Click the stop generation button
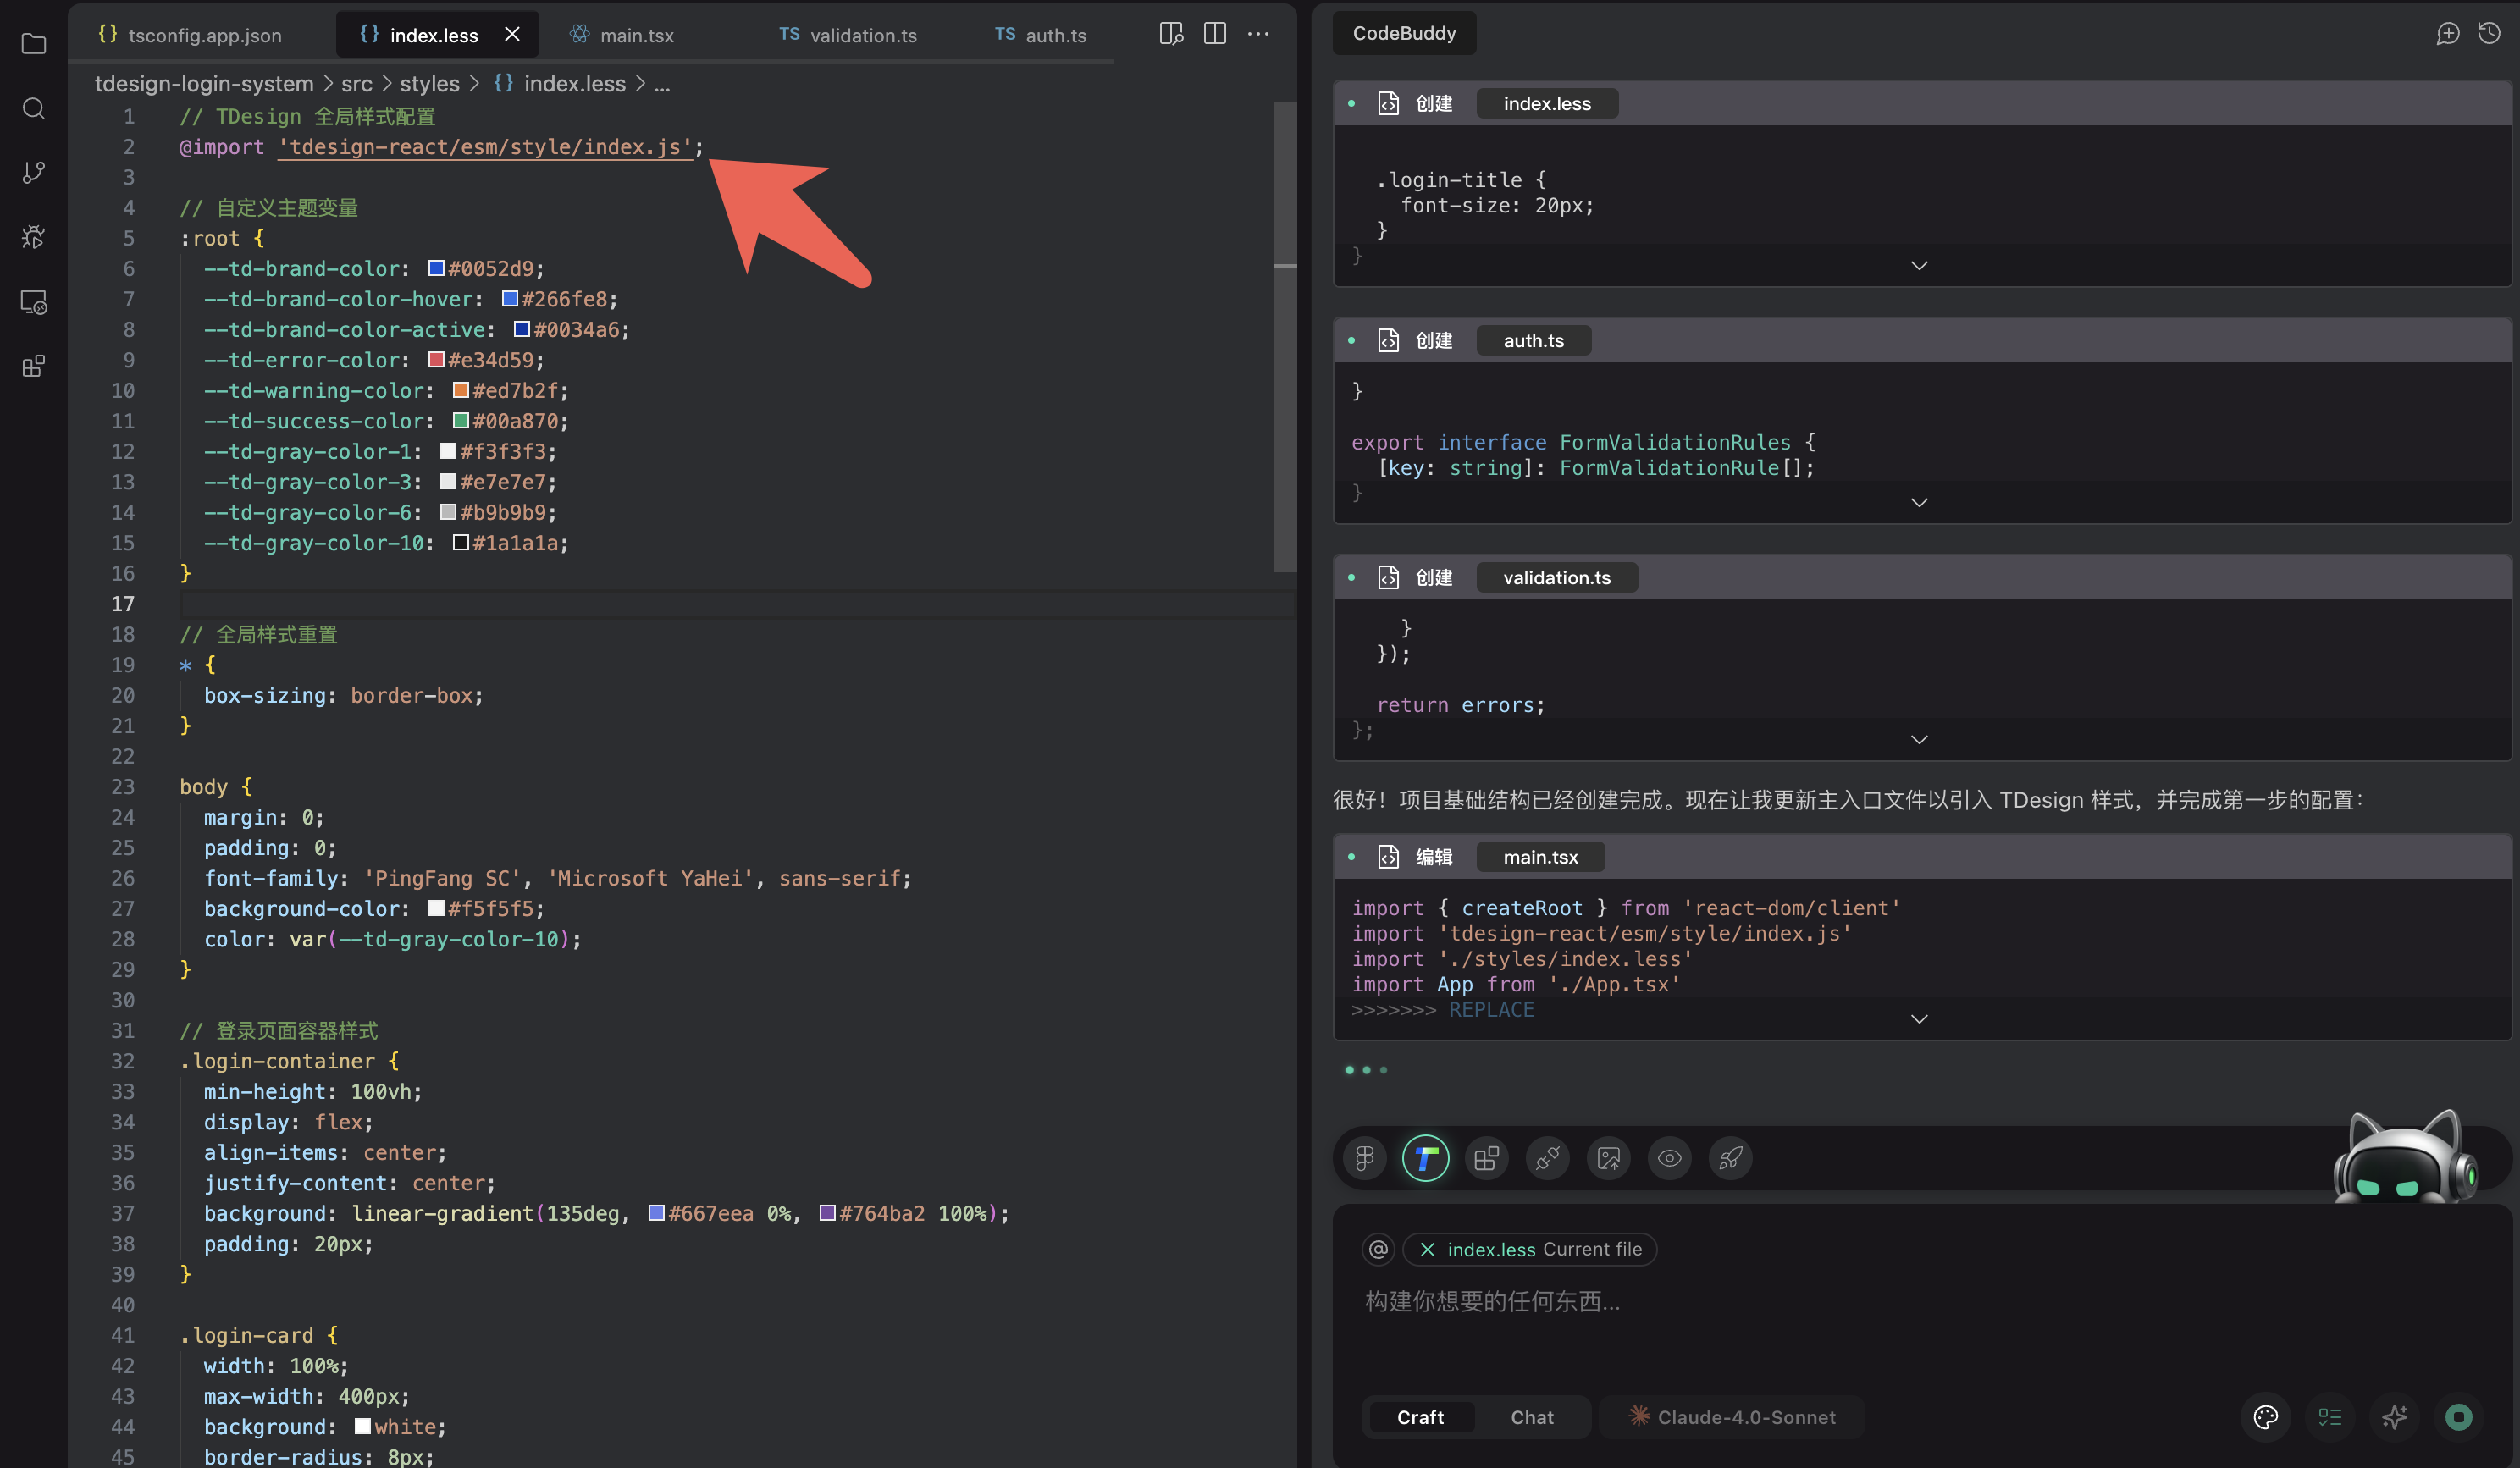This screenshot has height=1468, width=2520. coord(2458,1417)
